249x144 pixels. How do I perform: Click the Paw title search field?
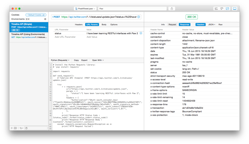(x=132, y=9)
